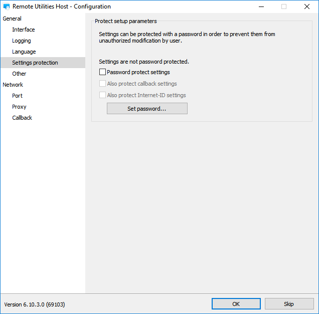Open the Callback settings page

tap(22, 118)
